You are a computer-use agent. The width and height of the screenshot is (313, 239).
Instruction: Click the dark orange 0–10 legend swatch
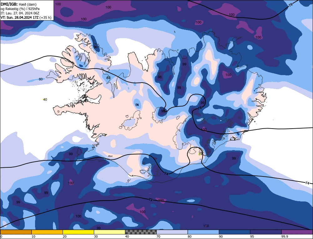(16, 232)
